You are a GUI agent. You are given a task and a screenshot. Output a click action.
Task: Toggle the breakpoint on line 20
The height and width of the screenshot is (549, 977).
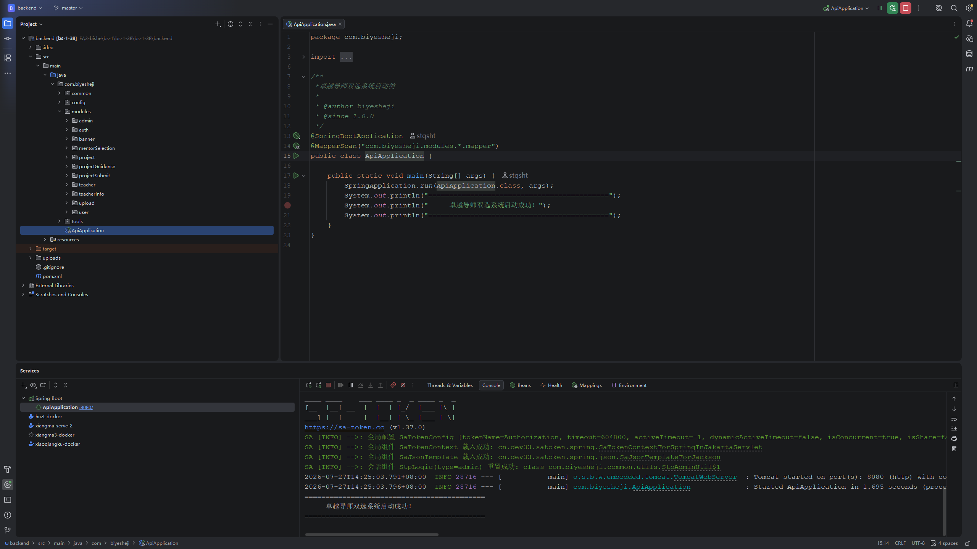[x=287, y=205]
